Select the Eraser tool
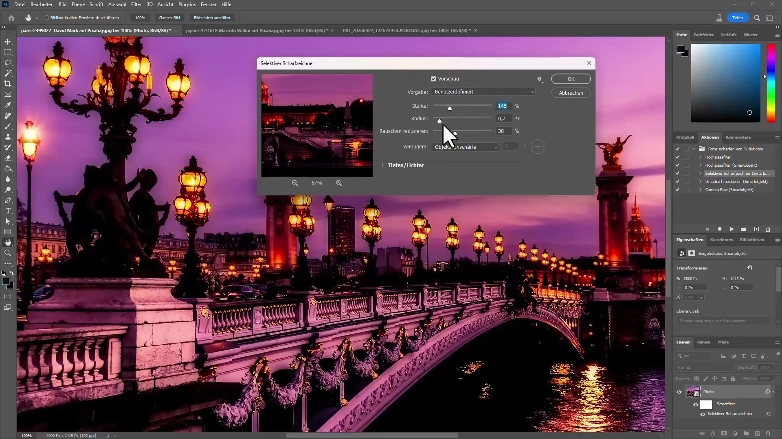 click(x=8, y=158)
